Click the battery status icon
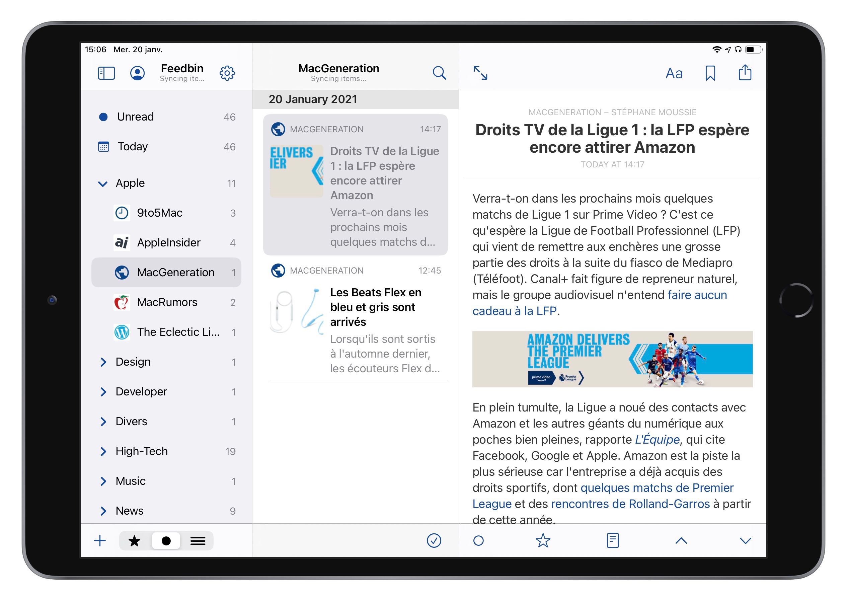The height and width of the screenshot is (600, 847). point(754,50)
